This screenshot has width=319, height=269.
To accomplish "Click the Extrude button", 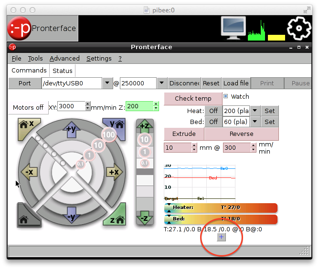I will pyautogui.click(x=184, y=134).
